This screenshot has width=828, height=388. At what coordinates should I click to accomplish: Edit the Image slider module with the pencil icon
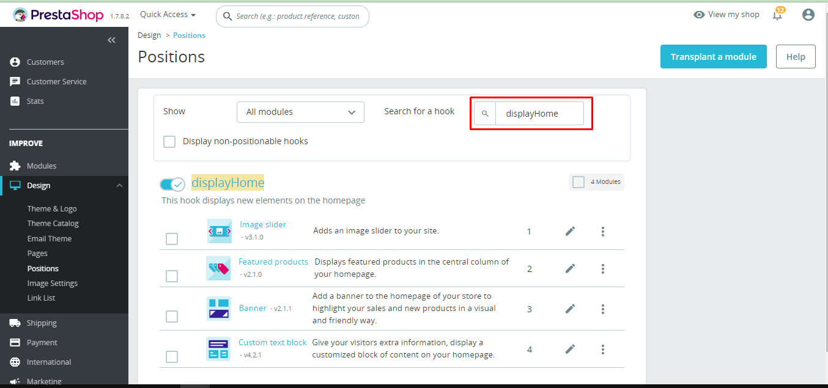pyautogui.click(x=570, y=231)
